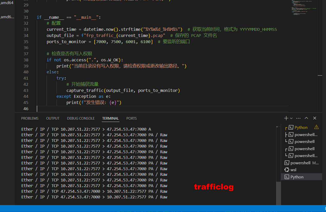Click the terminal line ending in "7000 A"

coord(86,129)
